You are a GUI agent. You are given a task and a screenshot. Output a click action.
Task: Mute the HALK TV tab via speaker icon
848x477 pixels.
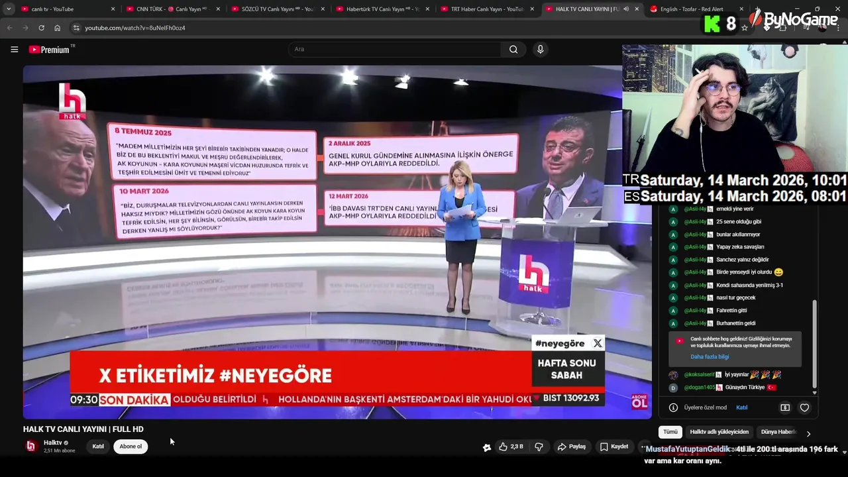tap(626, 9)
